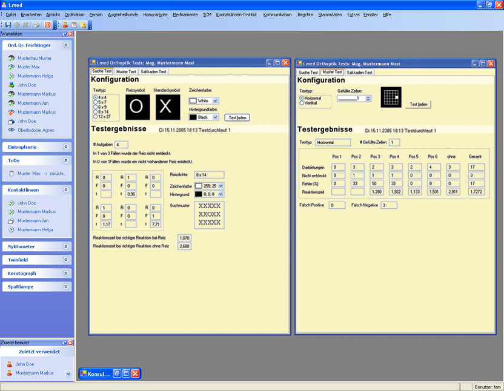The height and width of the screenshot is (391, 504).
Task: Select the 8 x 14 test type
Action: pos(95,111)
